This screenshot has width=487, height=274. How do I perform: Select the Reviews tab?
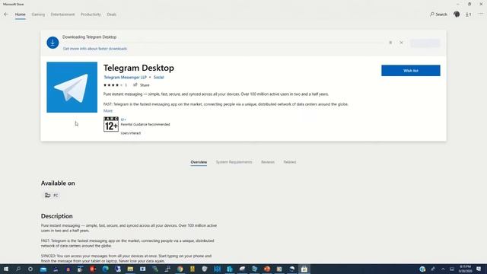coord(268,162)
